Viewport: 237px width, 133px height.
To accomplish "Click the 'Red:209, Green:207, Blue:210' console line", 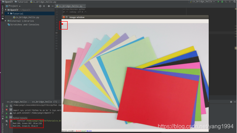I will tap(27, 123).
